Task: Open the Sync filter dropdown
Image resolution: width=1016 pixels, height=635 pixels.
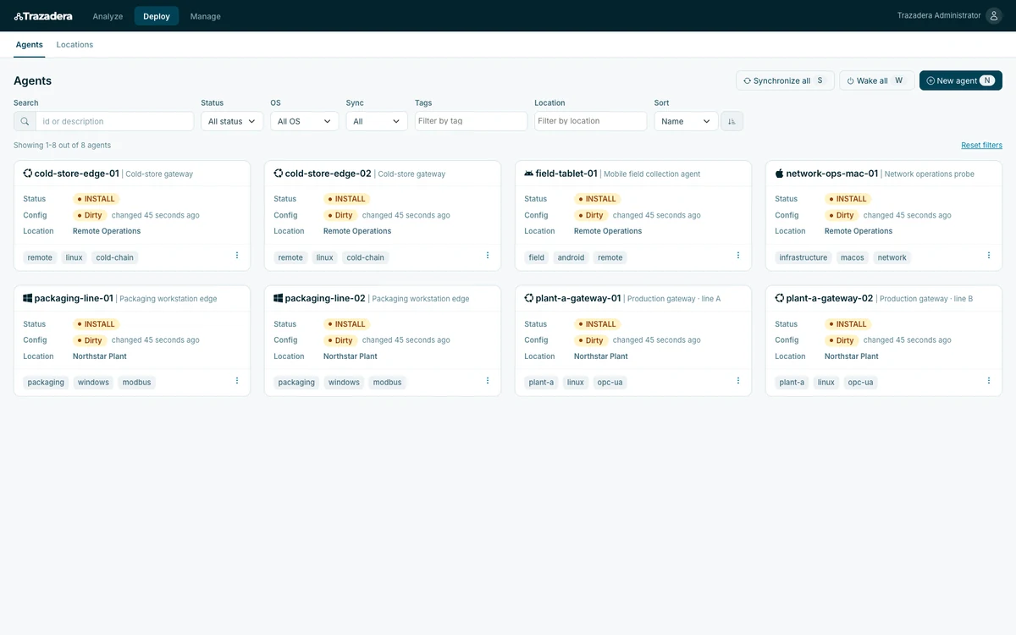Action: tap(377, 121)
